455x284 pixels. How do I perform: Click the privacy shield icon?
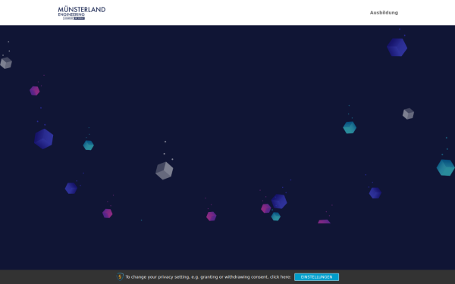tap(120, 276)
